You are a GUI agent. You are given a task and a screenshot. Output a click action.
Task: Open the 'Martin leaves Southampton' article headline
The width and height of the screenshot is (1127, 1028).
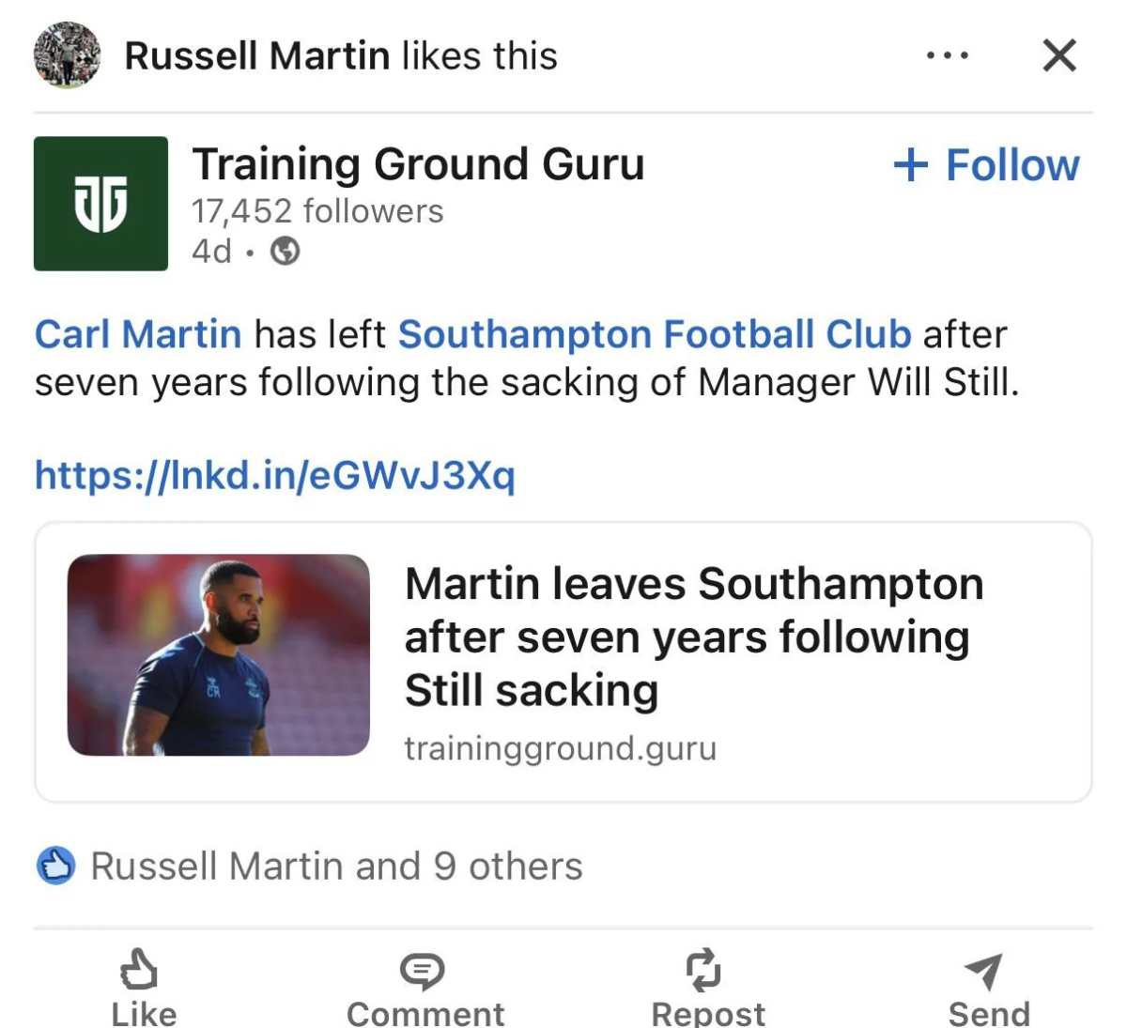(x=693, y=637)
